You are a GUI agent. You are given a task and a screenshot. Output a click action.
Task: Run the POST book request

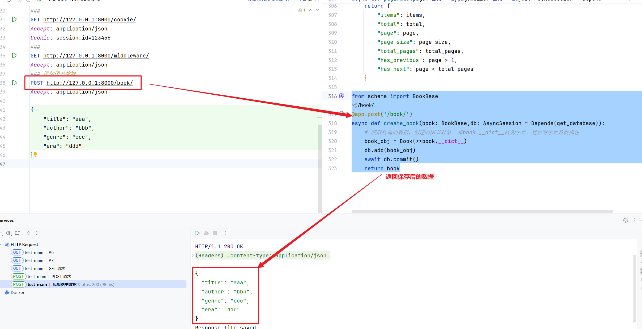[x=15, y=83]
